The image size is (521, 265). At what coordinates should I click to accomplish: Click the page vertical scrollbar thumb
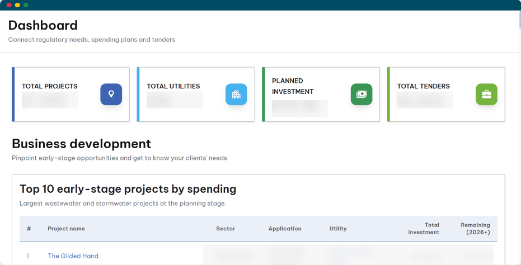520,20
